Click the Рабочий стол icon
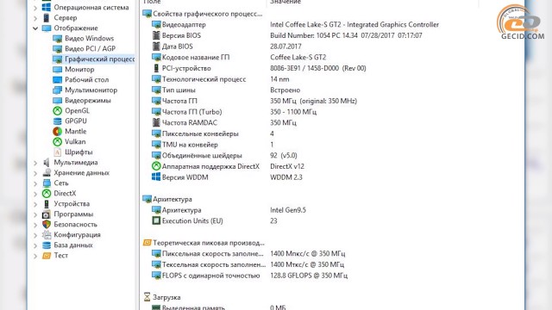This screenshot has width=552, height=310. [x=58, y=80]
